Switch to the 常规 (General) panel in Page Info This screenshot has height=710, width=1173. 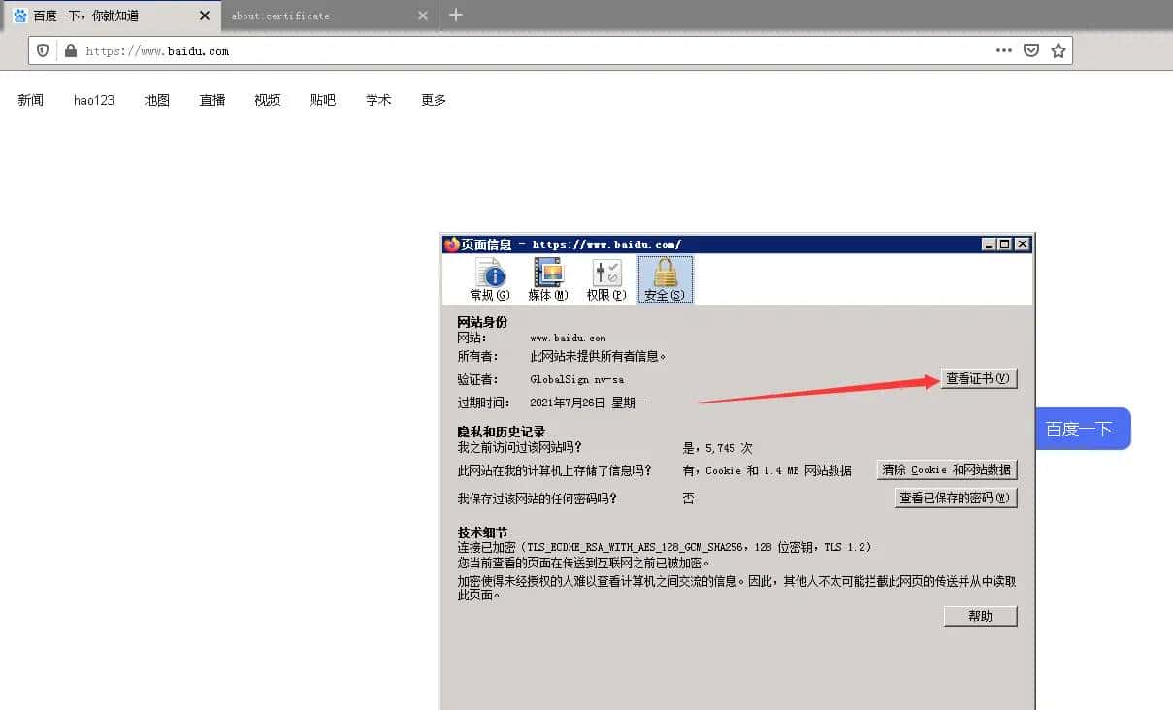(491, 279)
